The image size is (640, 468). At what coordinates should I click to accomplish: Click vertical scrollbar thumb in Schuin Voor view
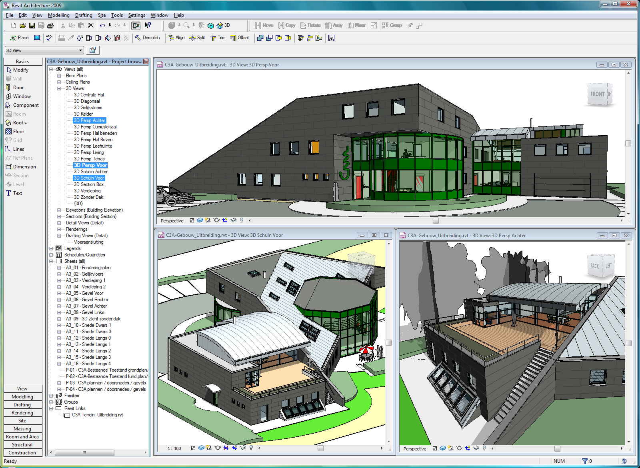388,343
